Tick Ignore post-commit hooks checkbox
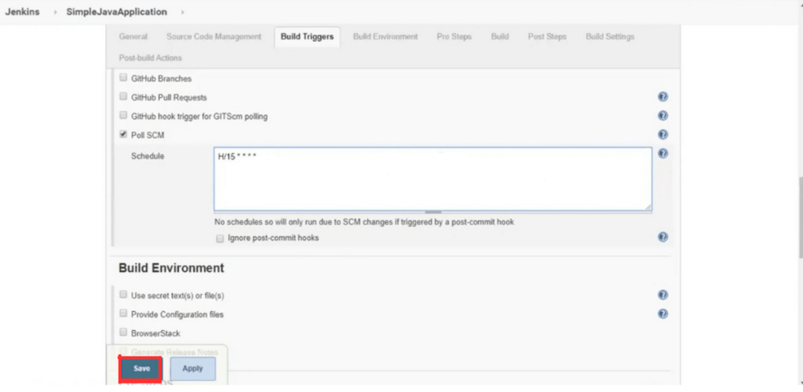This screenshot has height=392, width=803. click(220, 238)
